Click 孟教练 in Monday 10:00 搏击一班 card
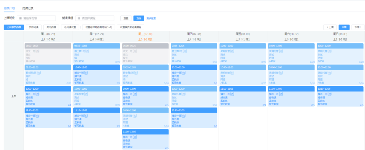Viewport: 365px width, 150px height. pyautogui.click(x=29, y=101)
